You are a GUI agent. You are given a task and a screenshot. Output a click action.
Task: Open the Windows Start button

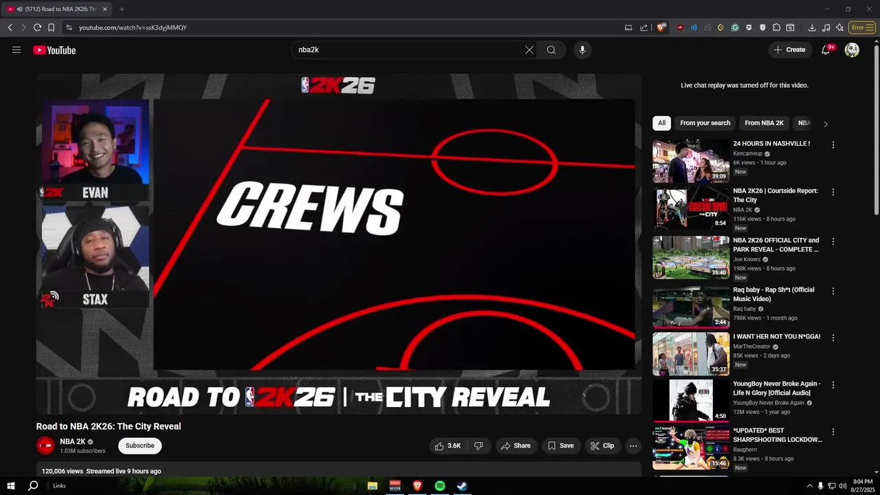11,486
